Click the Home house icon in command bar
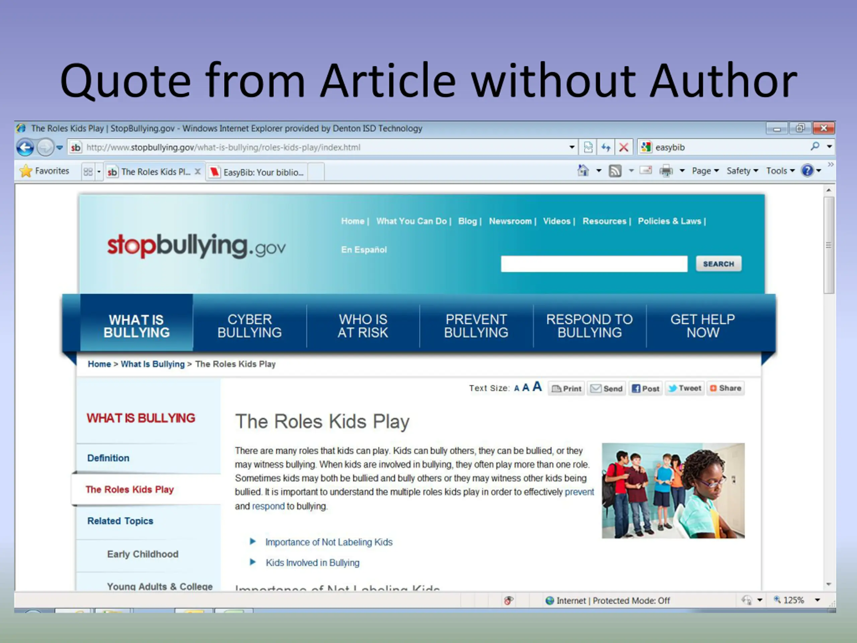Image resolution: width=857 pixels, height=643 pixels. coord(583,170)
